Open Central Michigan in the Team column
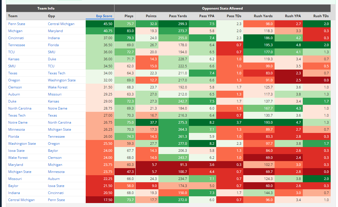338x207 pixels. (x=21, y=200)
